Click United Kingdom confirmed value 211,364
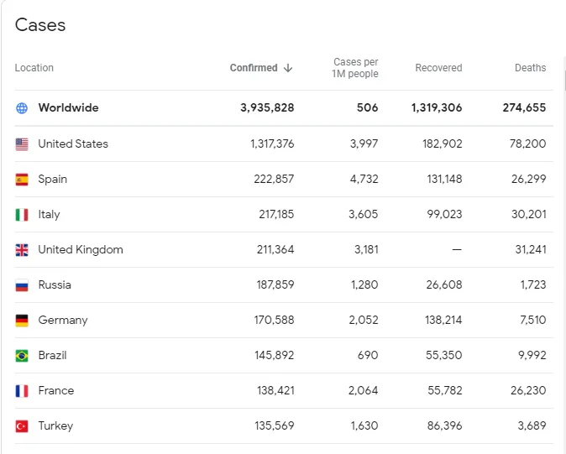Viewport: 566px width, 454px height. pos(275,249)
